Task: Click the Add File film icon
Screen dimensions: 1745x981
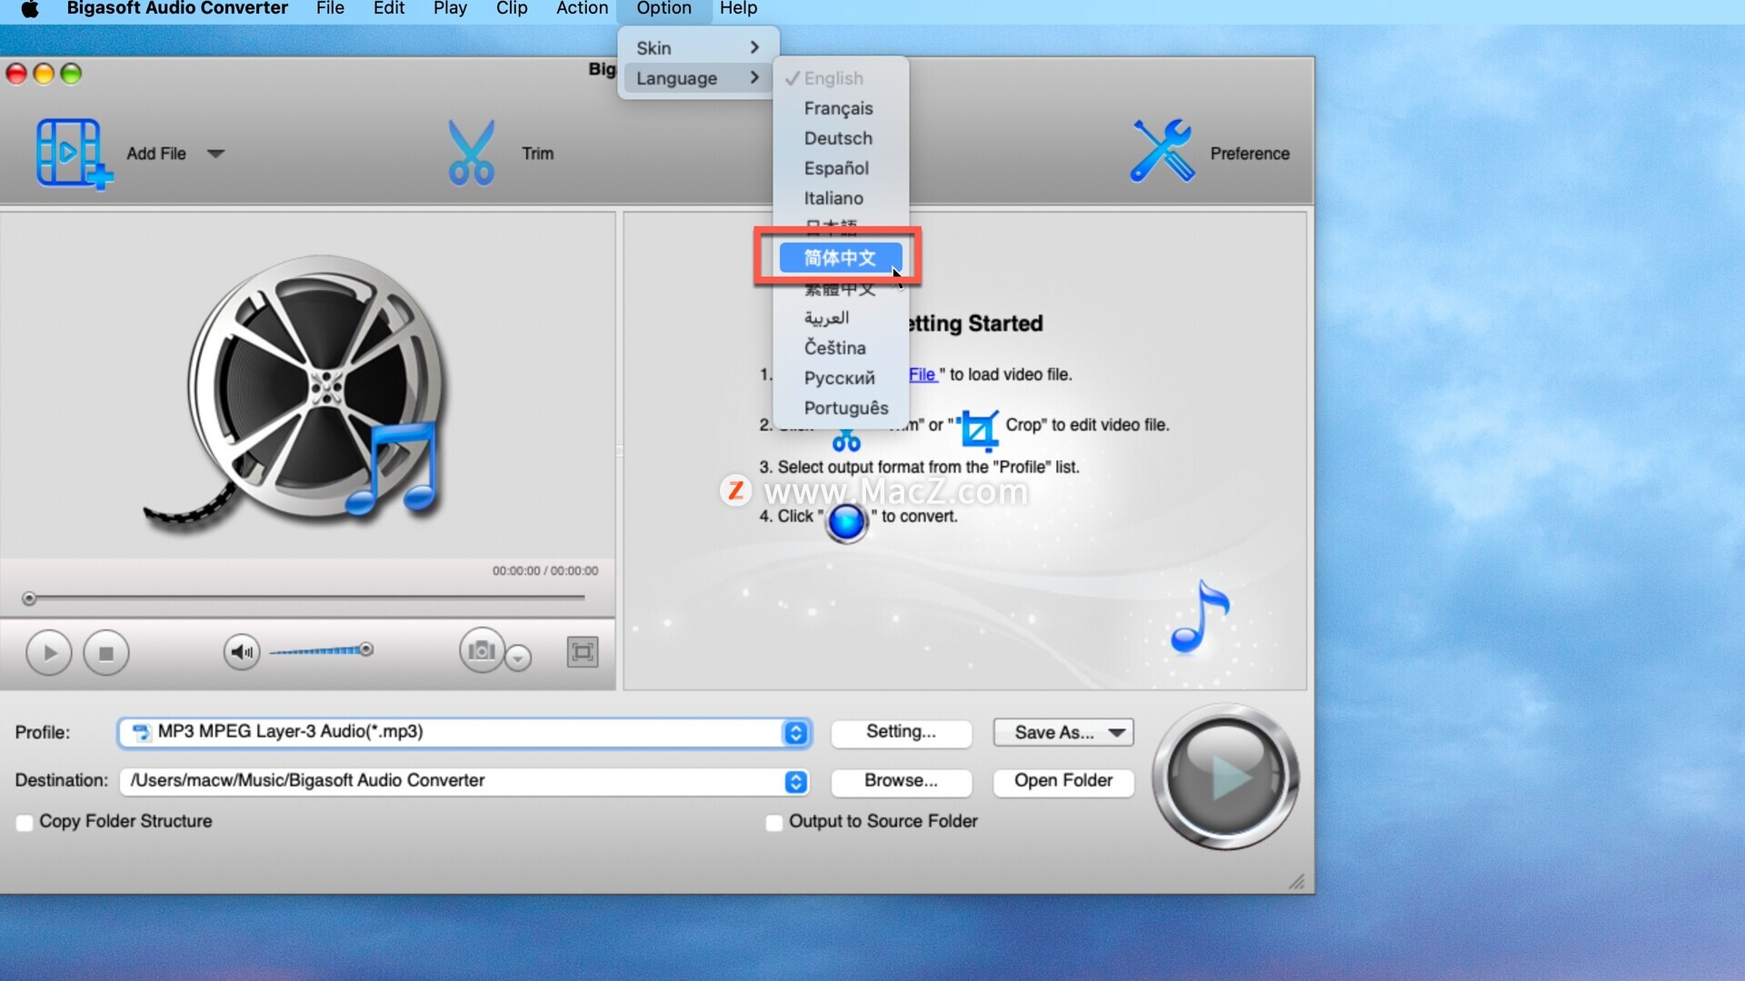Action: click(75, 154)
